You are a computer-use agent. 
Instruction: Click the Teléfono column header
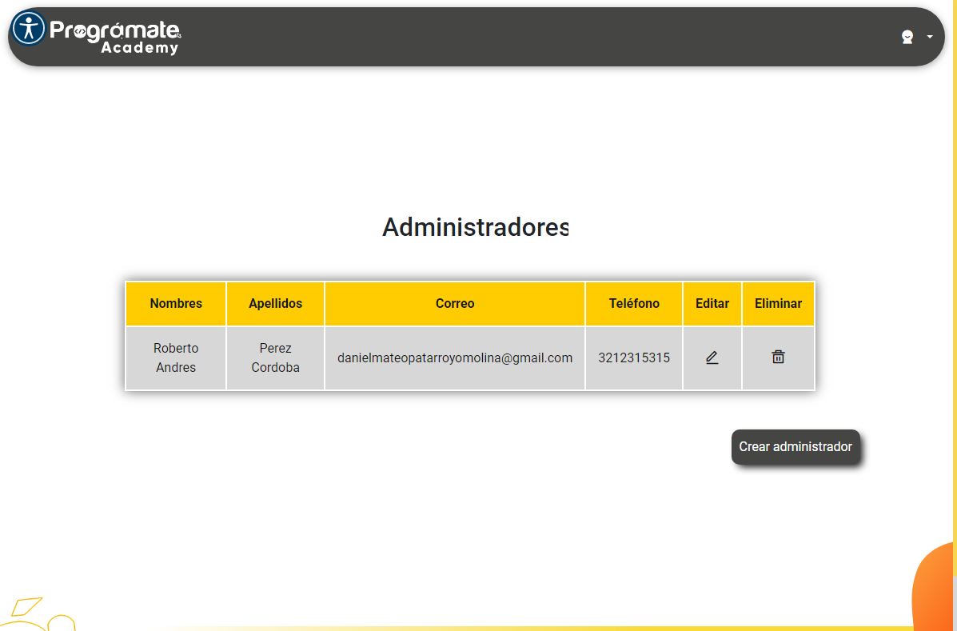coord(634,304)
